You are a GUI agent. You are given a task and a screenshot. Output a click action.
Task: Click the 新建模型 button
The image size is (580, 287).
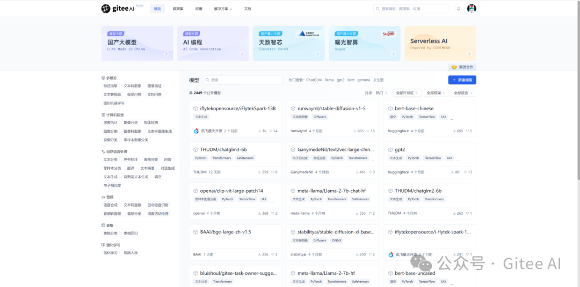(x=462, y=80)
